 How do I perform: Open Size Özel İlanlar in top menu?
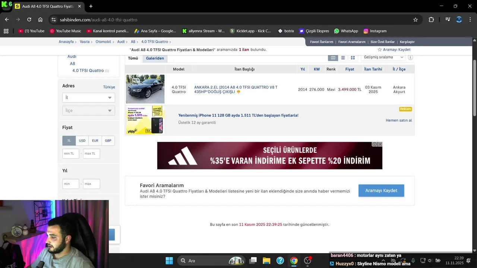coord(382,42)
